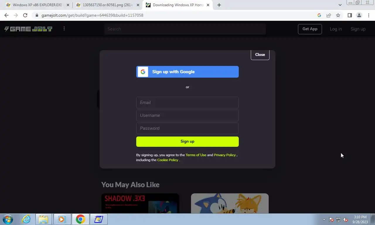Select the Downloading Windows XP Horror tab
This screenshot has height=225, width=375.
(178, 5)
